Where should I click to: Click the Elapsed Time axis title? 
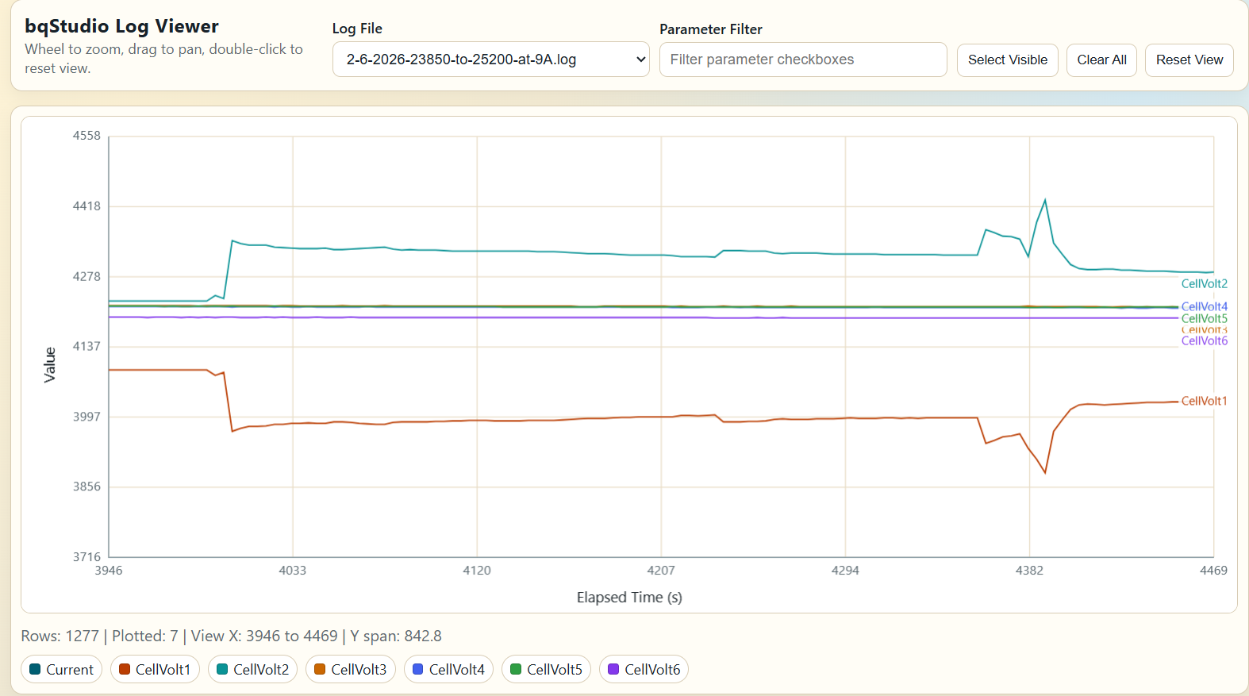tap(629, 598)
